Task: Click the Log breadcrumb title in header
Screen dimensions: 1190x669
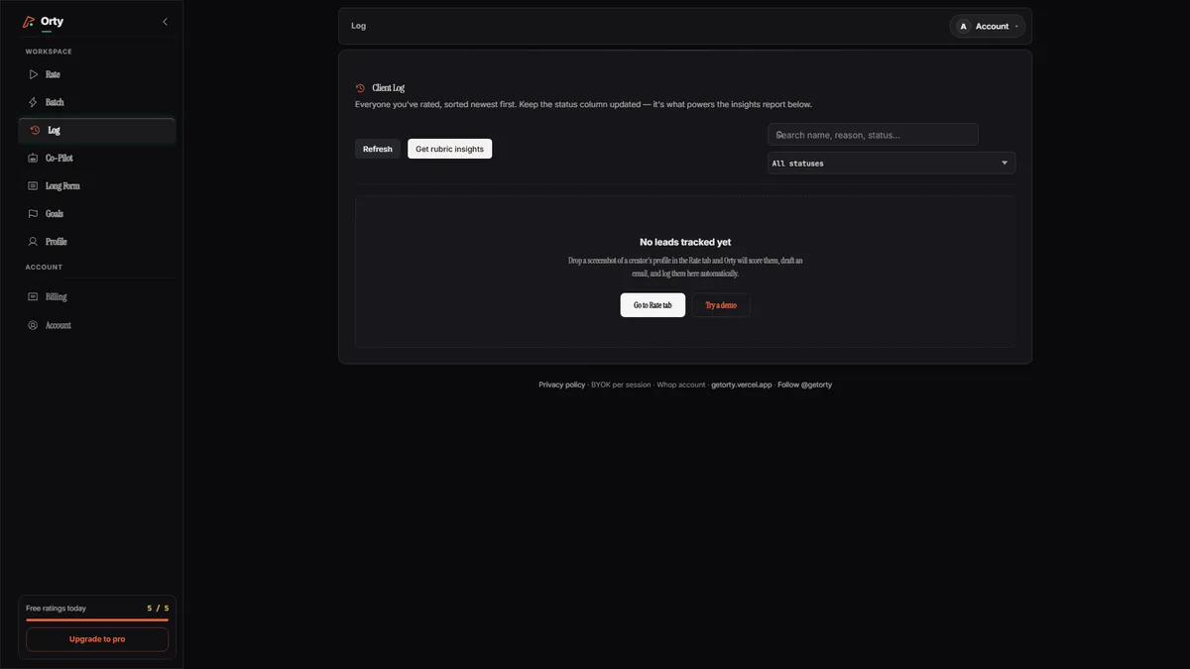Action: (x=359, y=26)
